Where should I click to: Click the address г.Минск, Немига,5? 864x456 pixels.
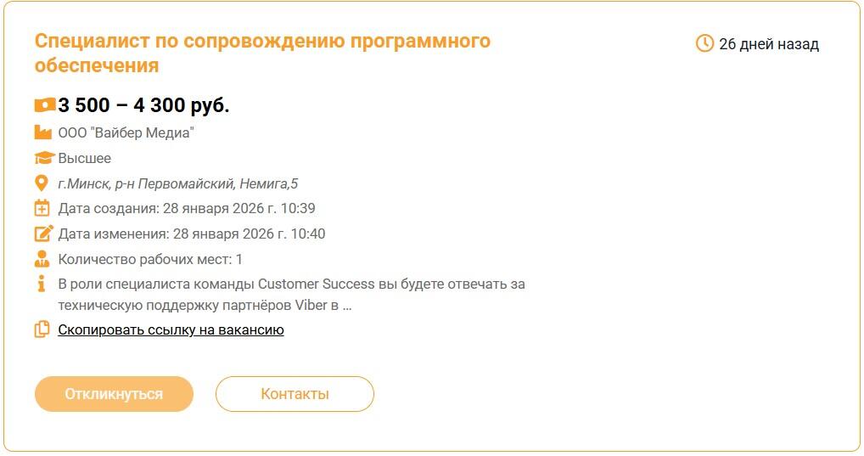click(x=177, y=183)
